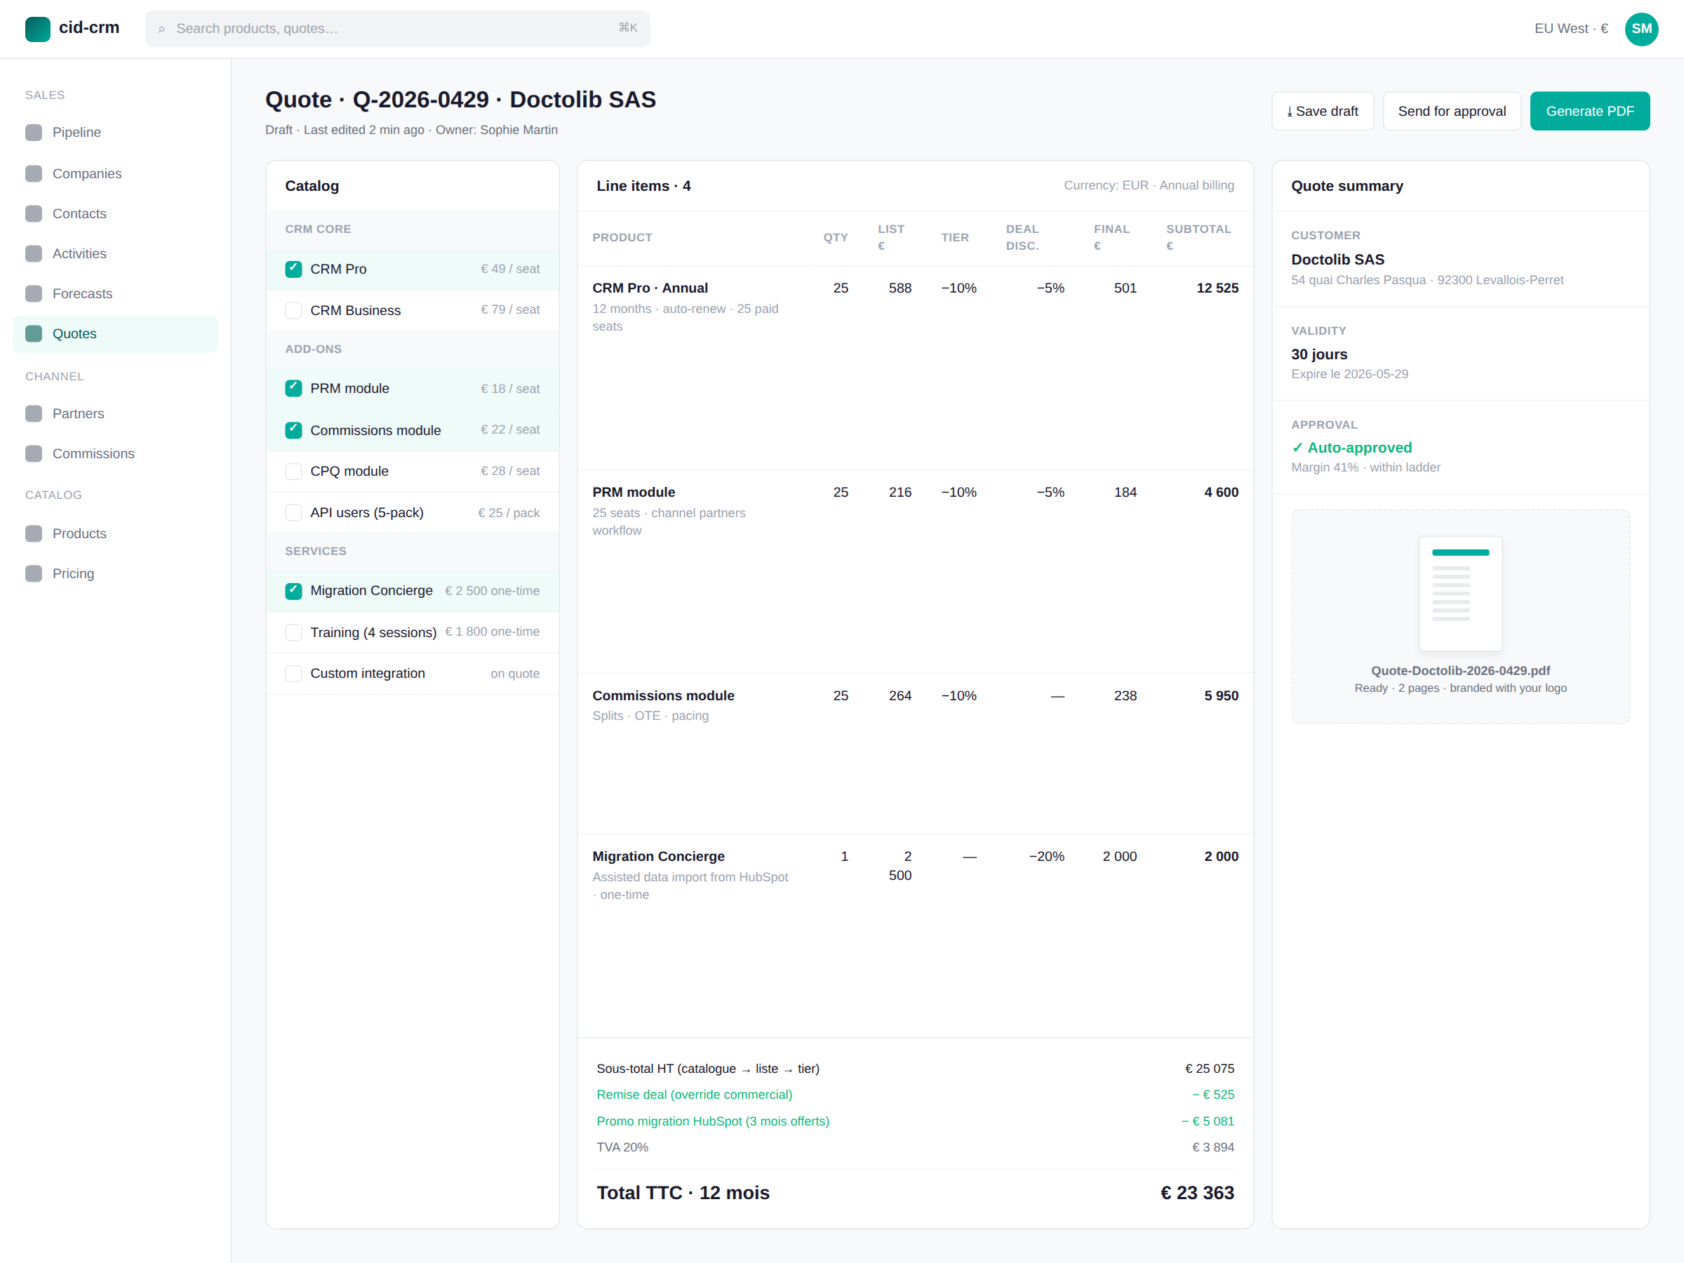The height and width of the screenshot is (1263, 1684).
Task: Navigate to Forecasts
Action: tap(115, 294)
